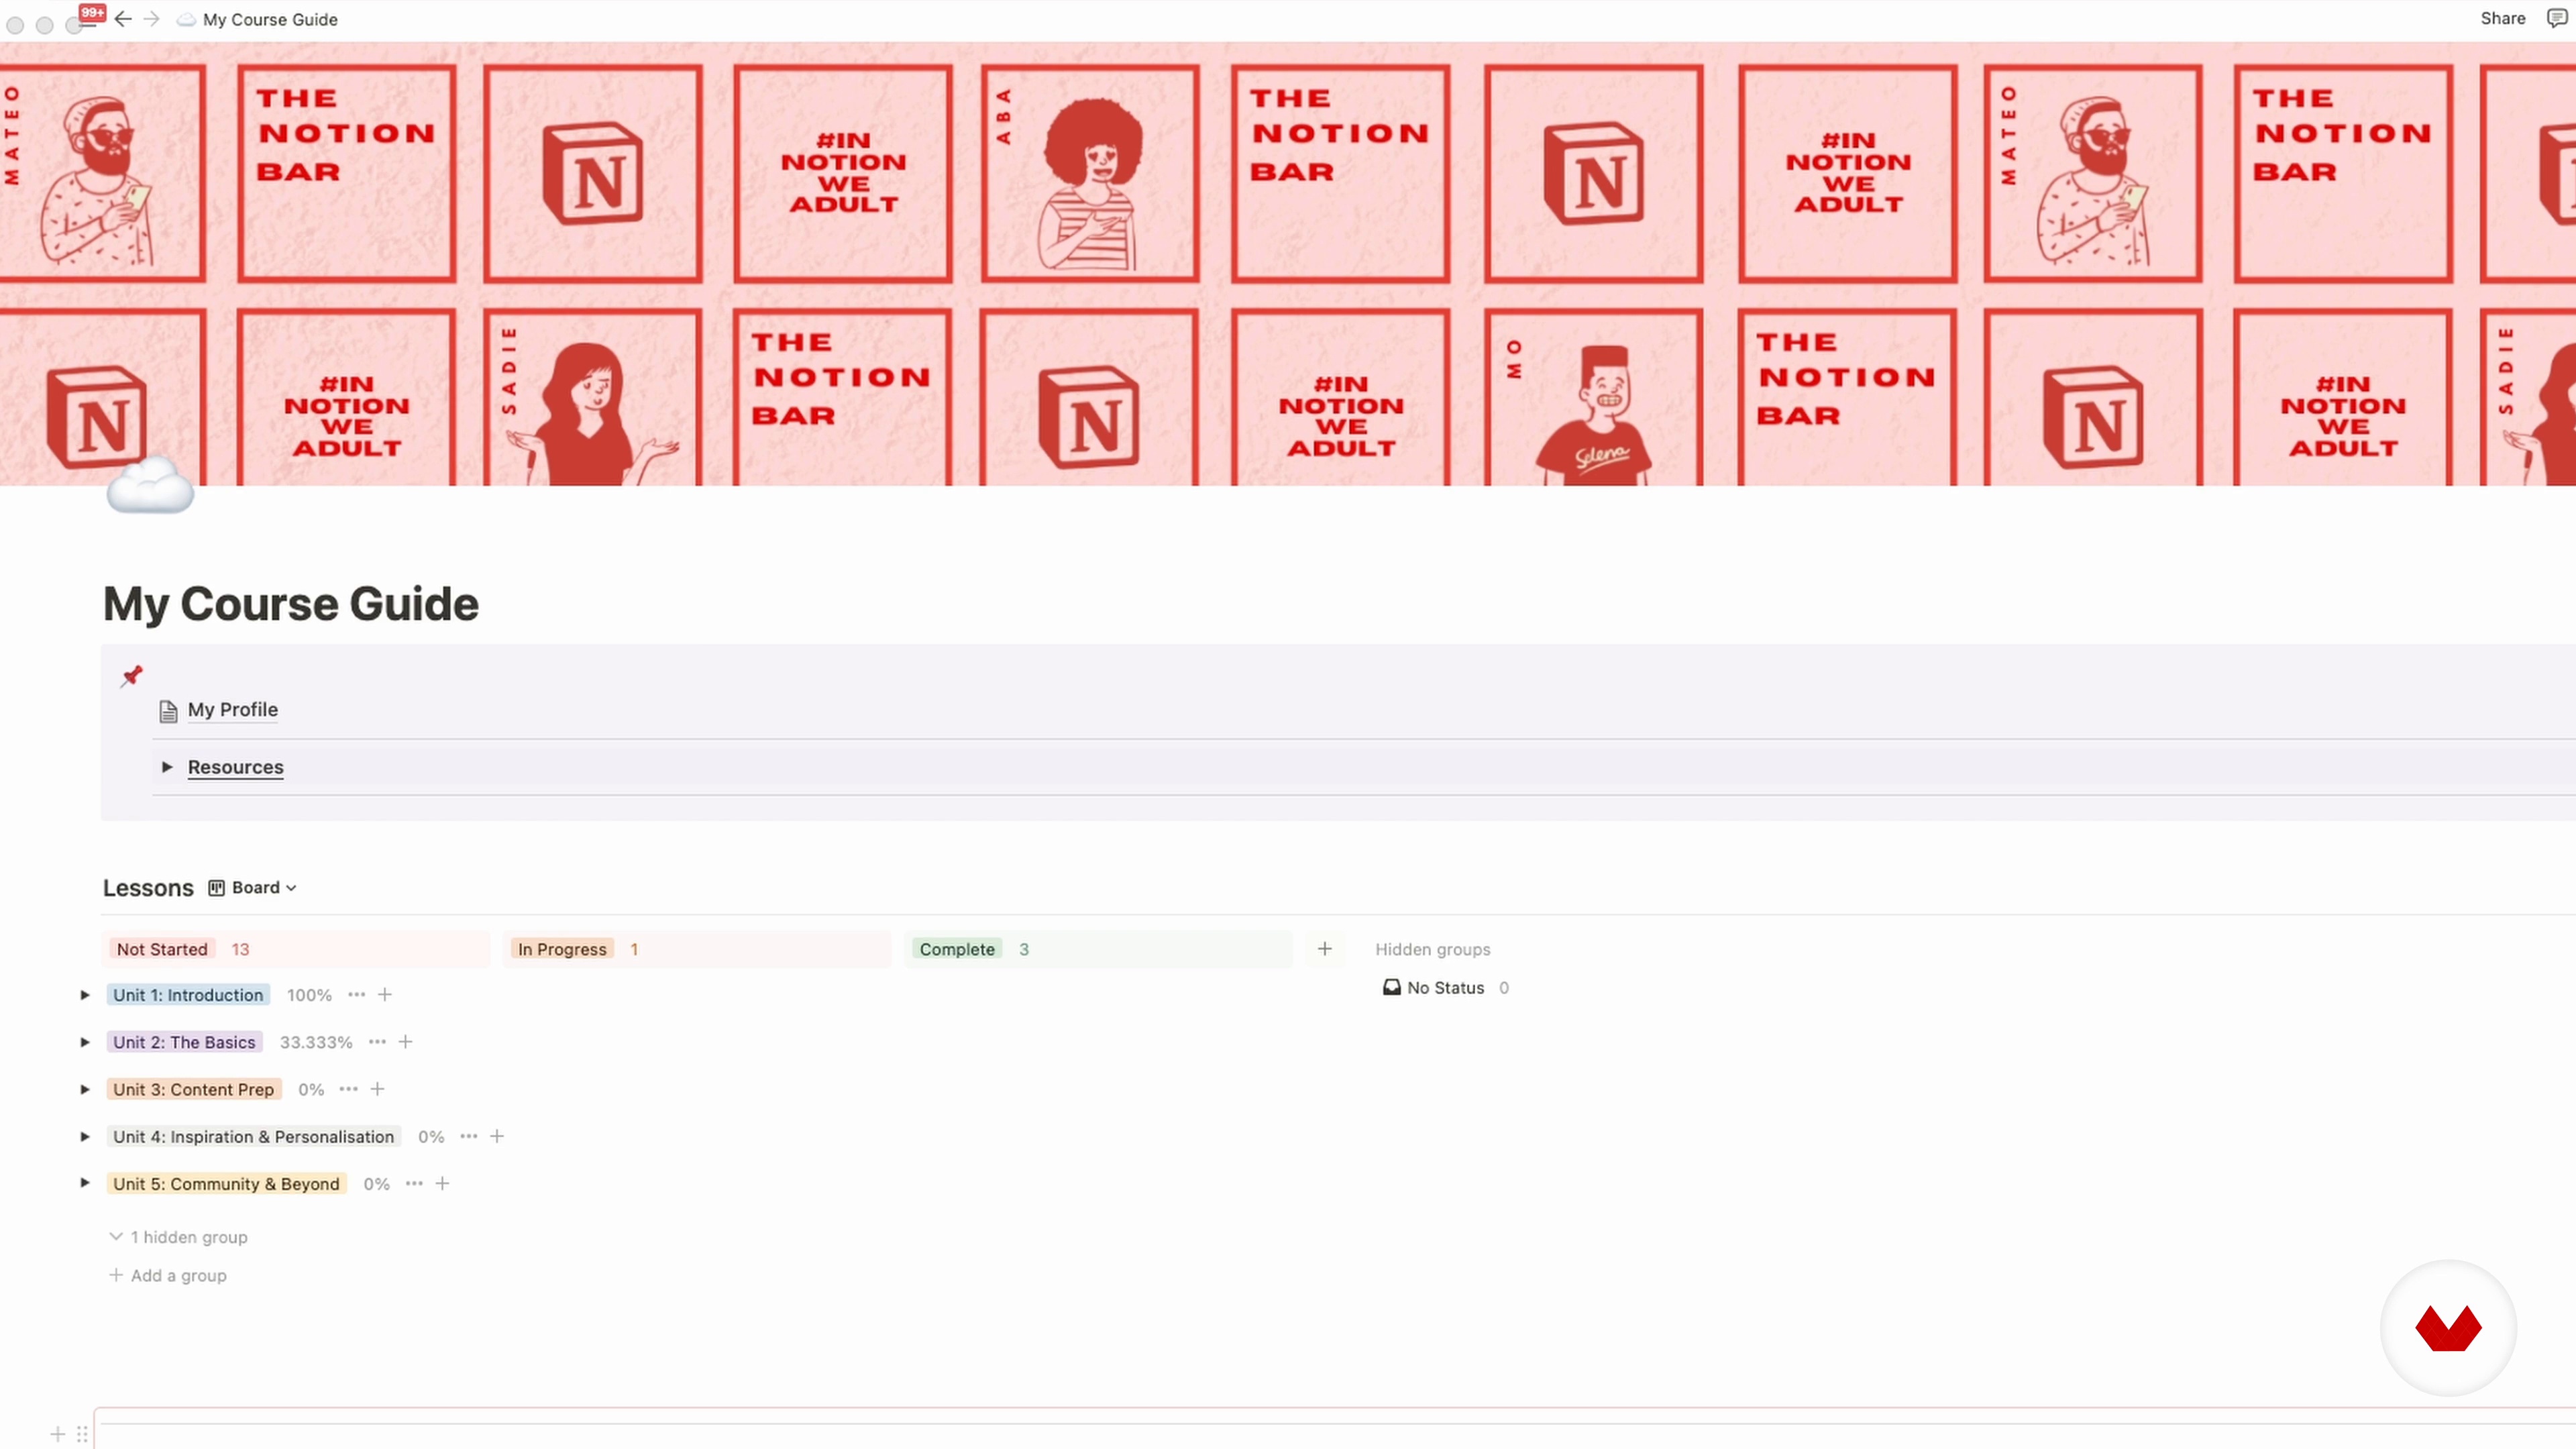Add a card to Unit 4 group
The width and height of the screenshot is (2576, 1449).
coord(497,1136)
